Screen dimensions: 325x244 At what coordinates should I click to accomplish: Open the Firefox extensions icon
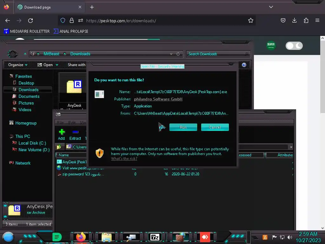point(306,20)
